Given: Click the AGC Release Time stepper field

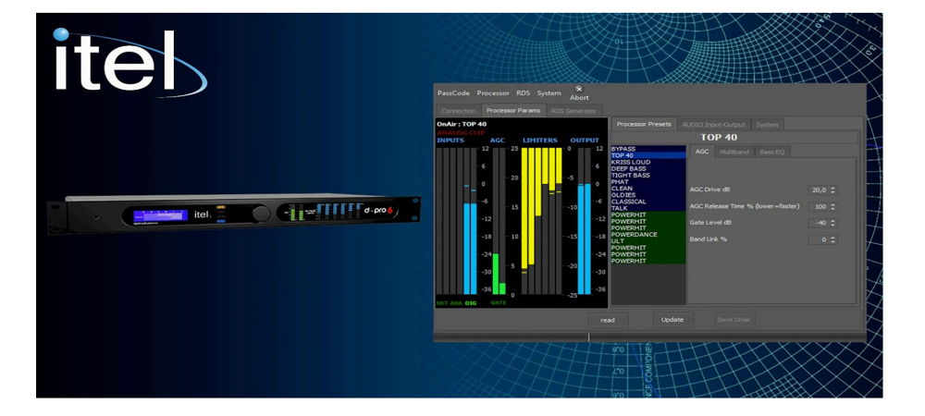Looking at the screenshot, I should pyautogui.click(x=821, y=207).
